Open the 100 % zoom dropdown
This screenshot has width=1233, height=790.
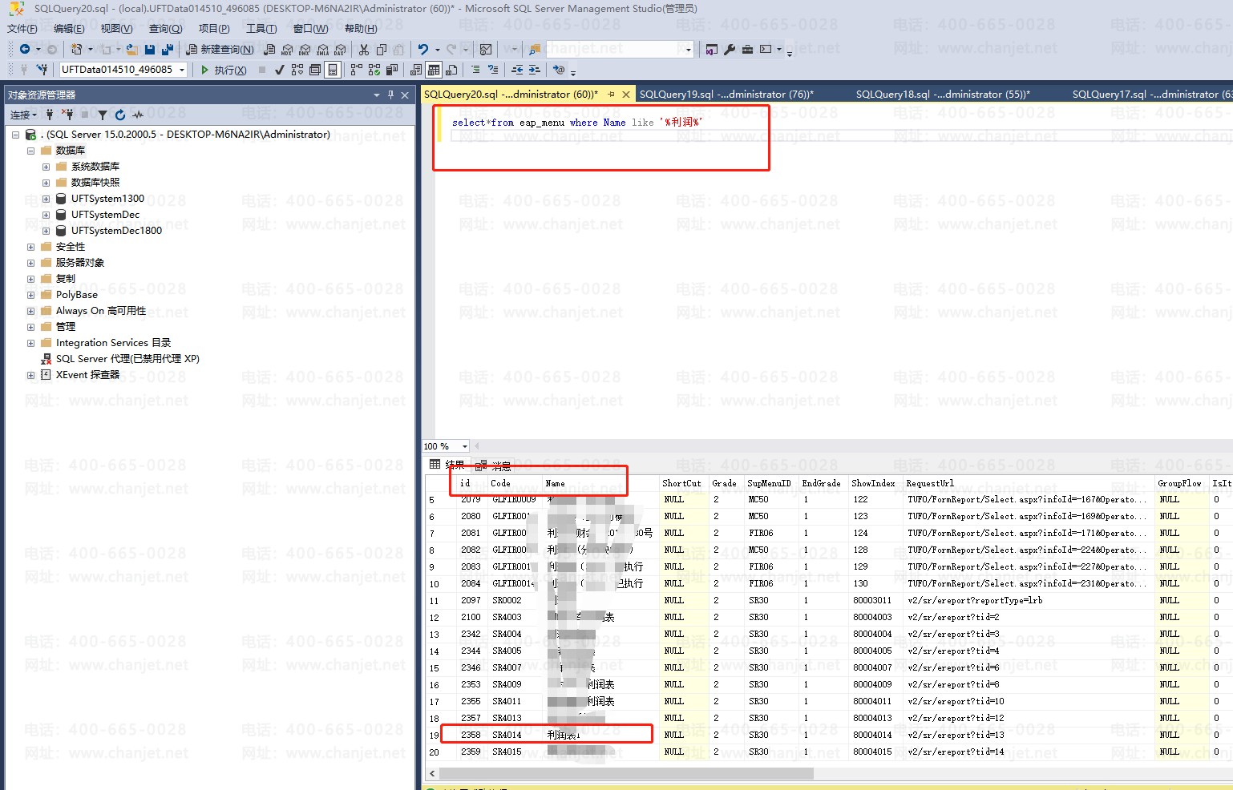tap(464, 446)
